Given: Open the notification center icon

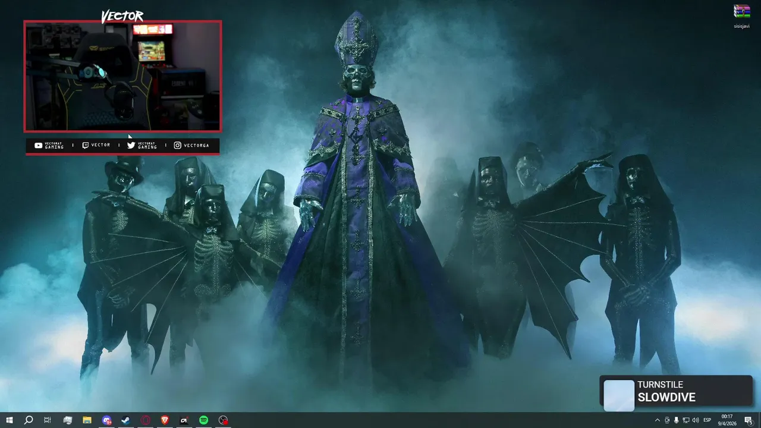Looking at the screenshot, I should [749, 420].
